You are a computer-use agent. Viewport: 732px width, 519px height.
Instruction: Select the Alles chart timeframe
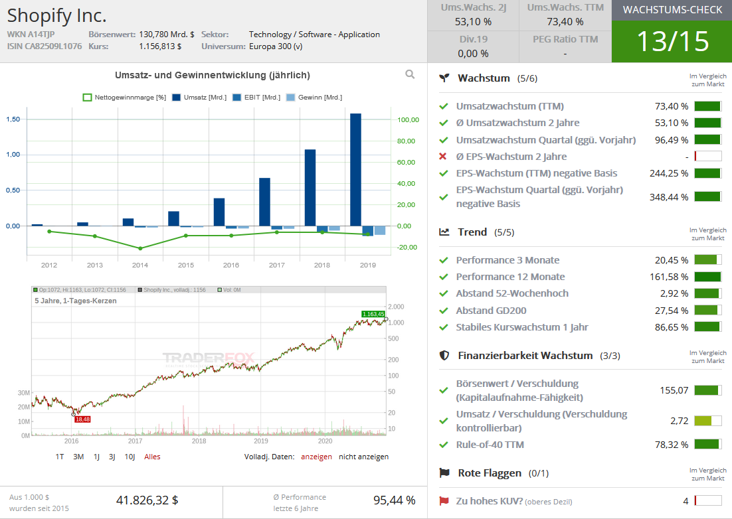[152, 457]
